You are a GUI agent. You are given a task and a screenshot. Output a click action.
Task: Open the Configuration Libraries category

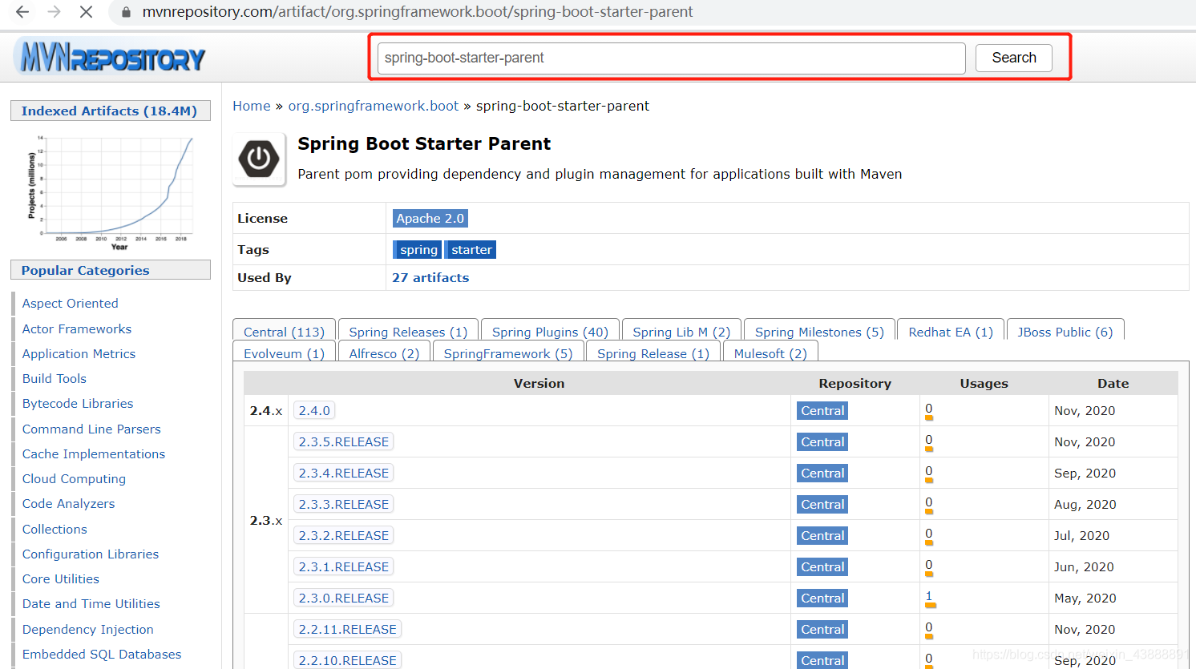(91, 554)
